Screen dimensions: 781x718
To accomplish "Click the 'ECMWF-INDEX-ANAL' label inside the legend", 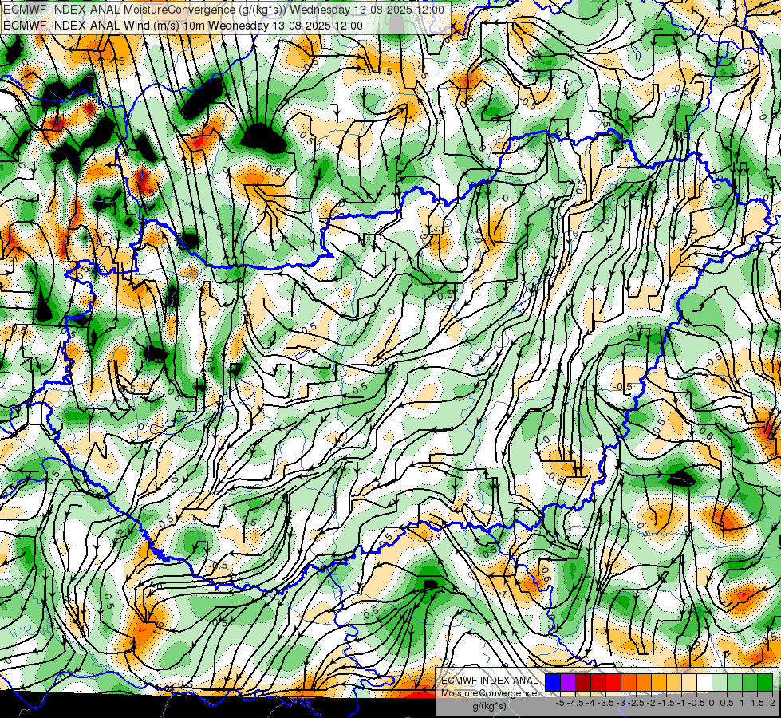I will (x=490, y=681).
